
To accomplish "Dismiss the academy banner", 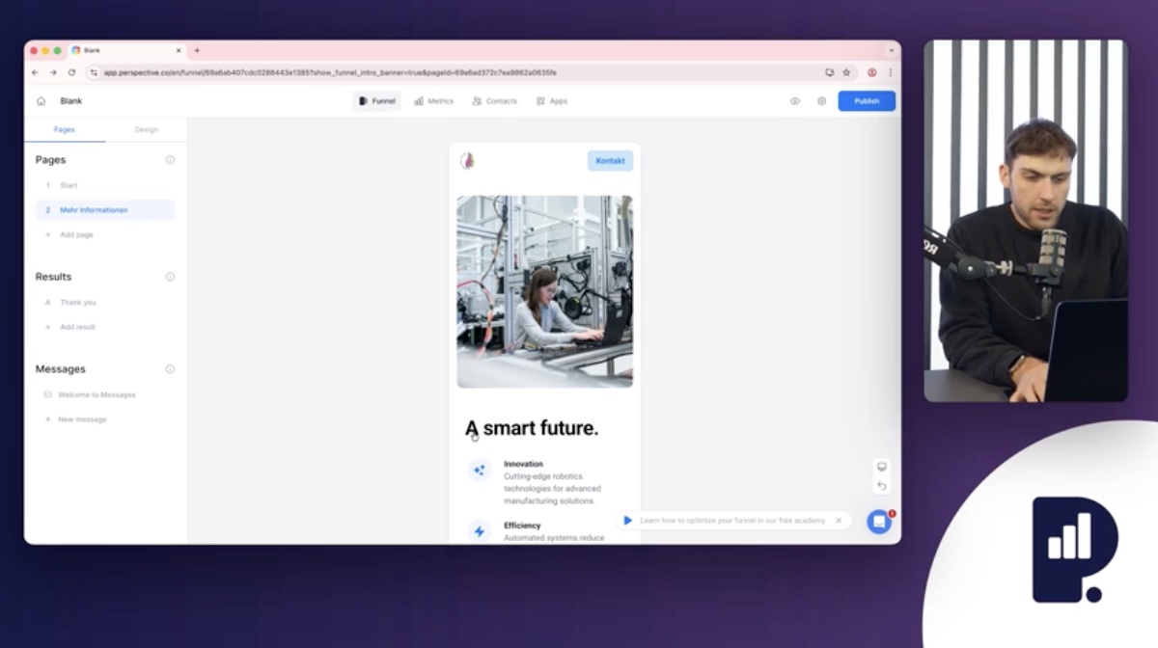I will pyautogui.click(x=839, y=521).
